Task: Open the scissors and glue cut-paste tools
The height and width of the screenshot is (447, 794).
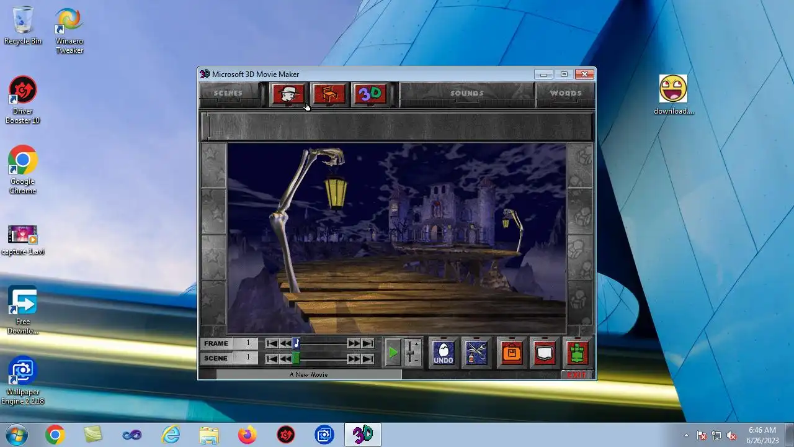Action: tap(476, 353)
